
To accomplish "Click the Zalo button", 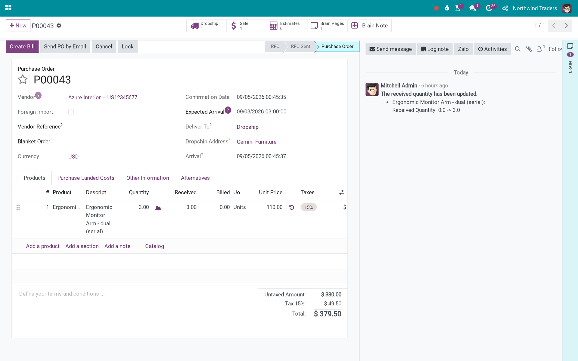I will [x=463, y=49].
